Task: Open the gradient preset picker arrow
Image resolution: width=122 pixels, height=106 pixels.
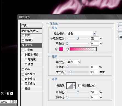Action: click(95, 49)
